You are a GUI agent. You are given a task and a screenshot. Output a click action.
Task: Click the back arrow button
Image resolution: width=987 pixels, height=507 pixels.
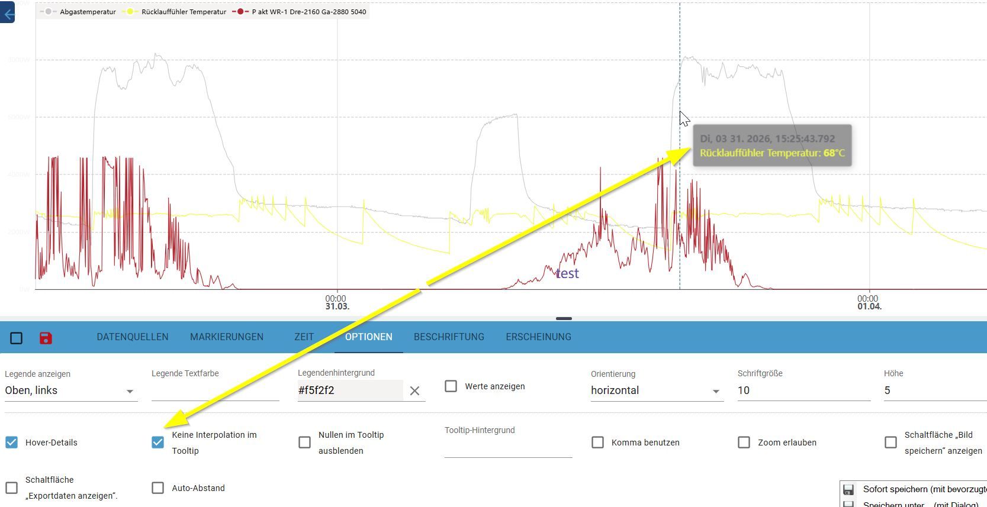coord(7,12)
